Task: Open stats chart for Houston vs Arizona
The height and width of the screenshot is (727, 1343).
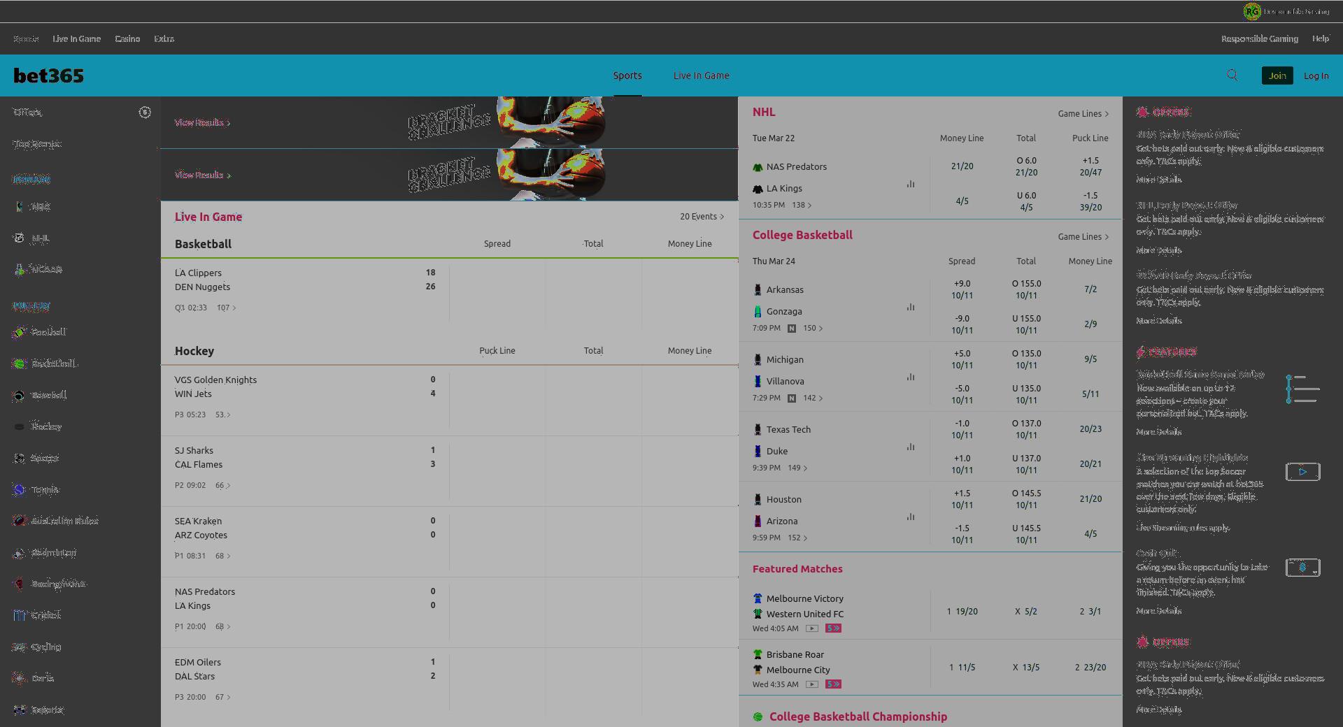Action: pos(911,517)
